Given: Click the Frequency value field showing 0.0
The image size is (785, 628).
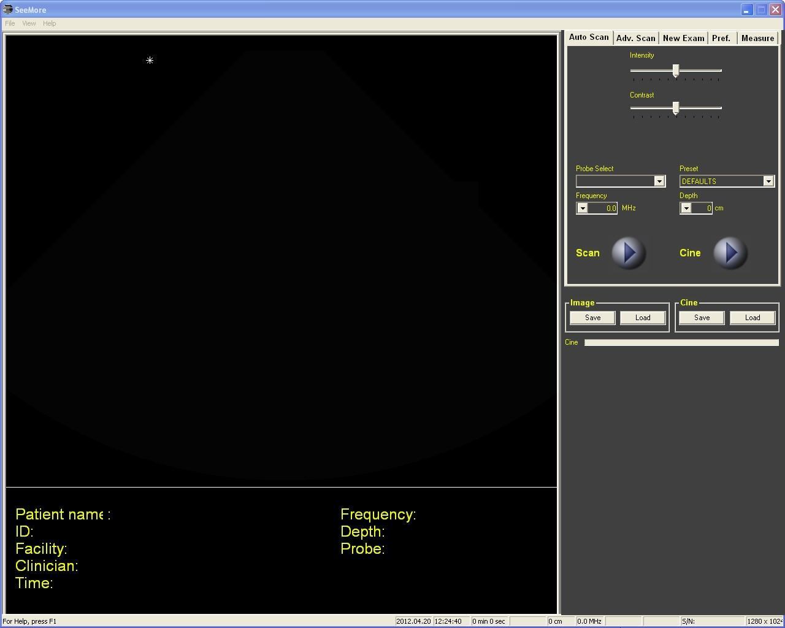Looking at the screenshot, I should [x=603, y=208].
